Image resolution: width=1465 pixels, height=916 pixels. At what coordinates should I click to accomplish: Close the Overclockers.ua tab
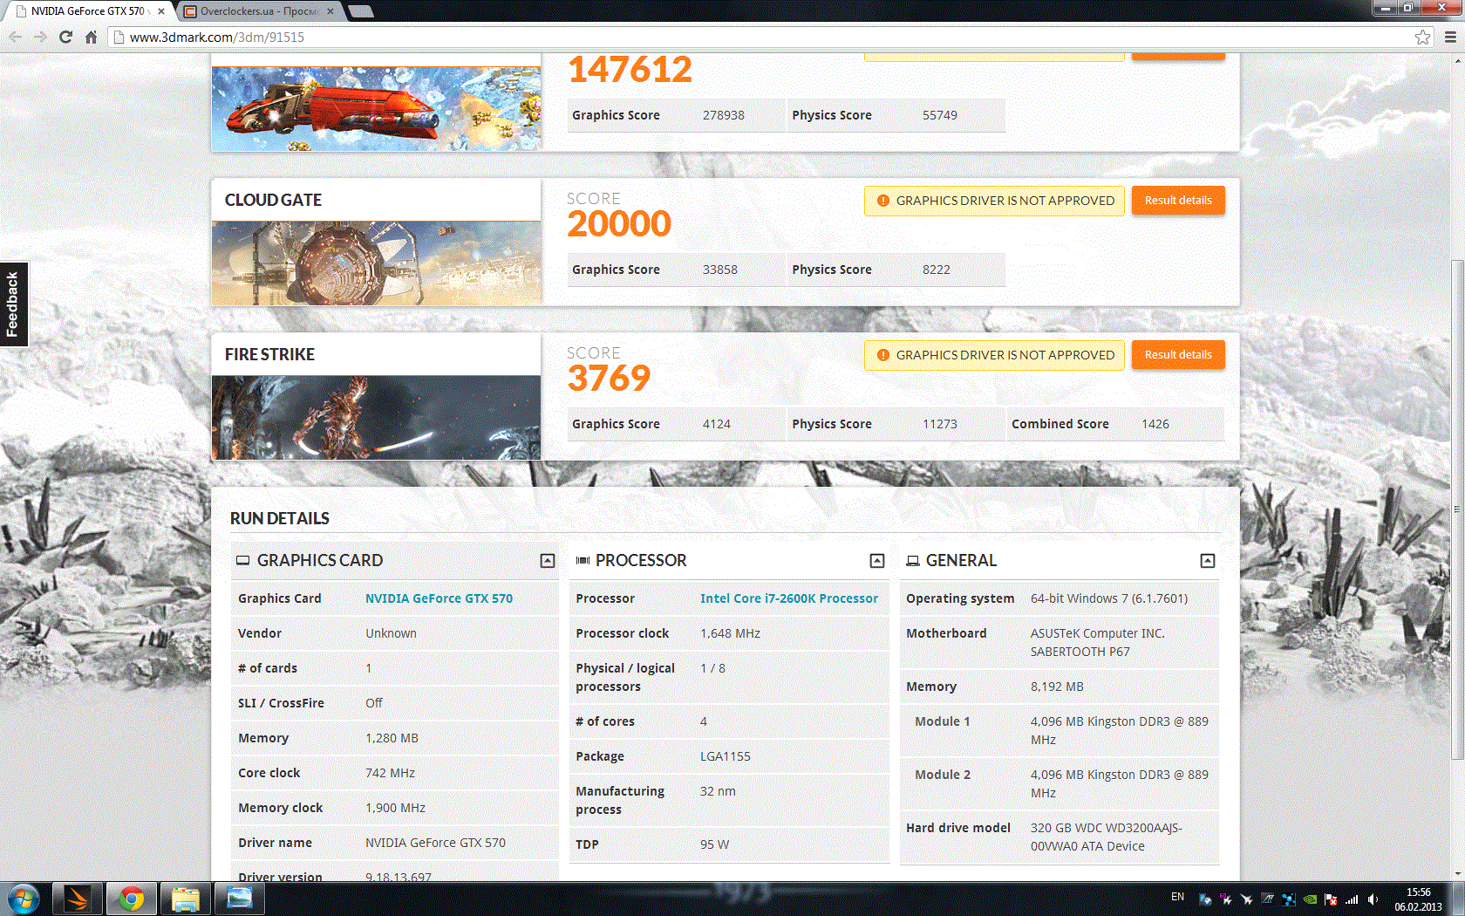(330, 11)
